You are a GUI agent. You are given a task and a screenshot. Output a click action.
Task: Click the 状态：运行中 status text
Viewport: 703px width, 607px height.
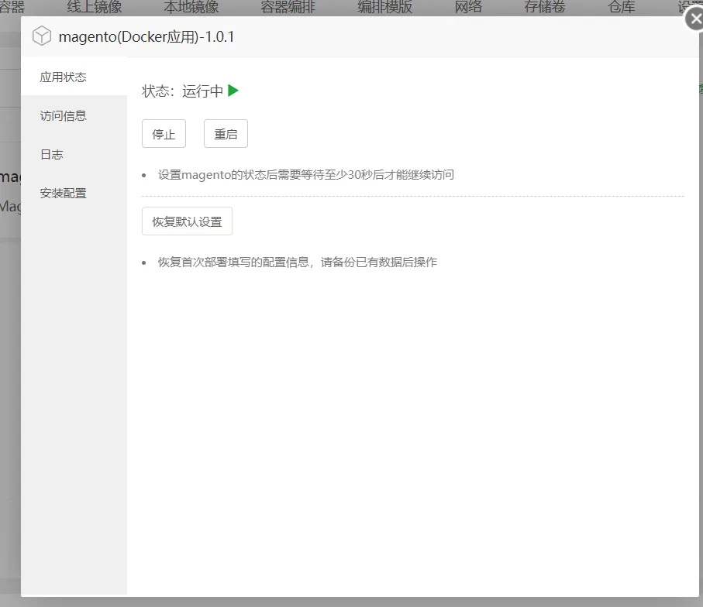click(x=182, y=91)
